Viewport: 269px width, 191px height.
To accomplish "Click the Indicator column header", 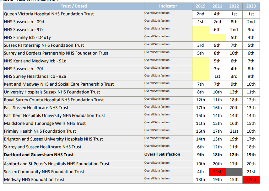I will coord(168,6).
